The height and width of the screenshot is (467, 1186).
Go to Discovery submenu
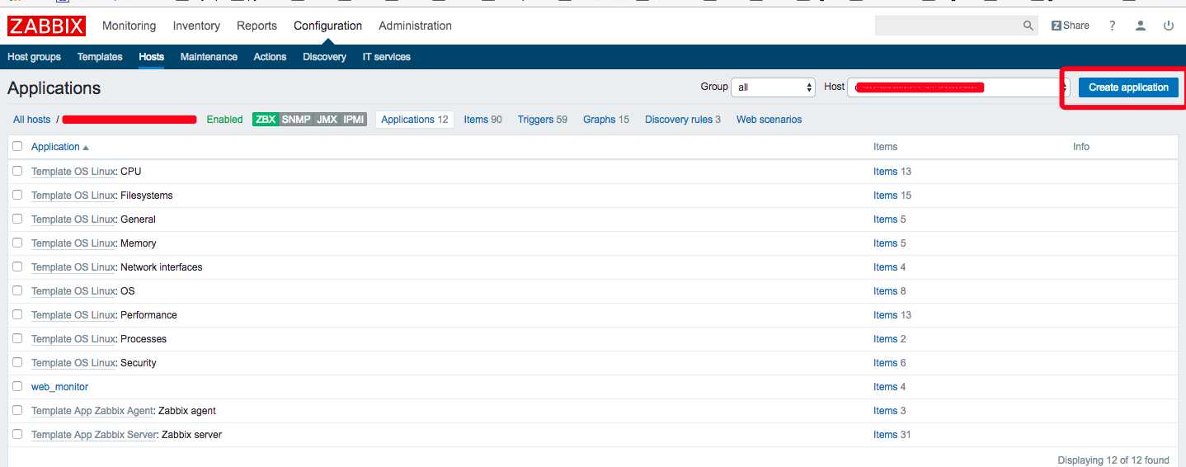click(x=324, y=57)
